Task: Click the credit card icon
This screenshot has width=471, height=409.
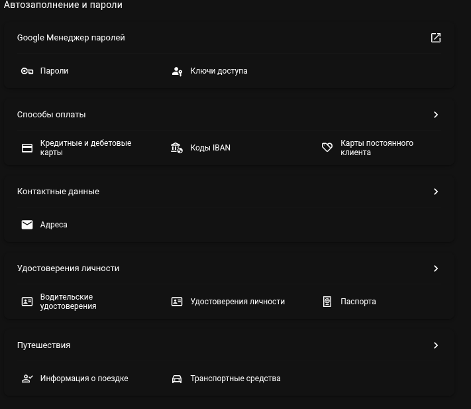Action: (27, 148)
